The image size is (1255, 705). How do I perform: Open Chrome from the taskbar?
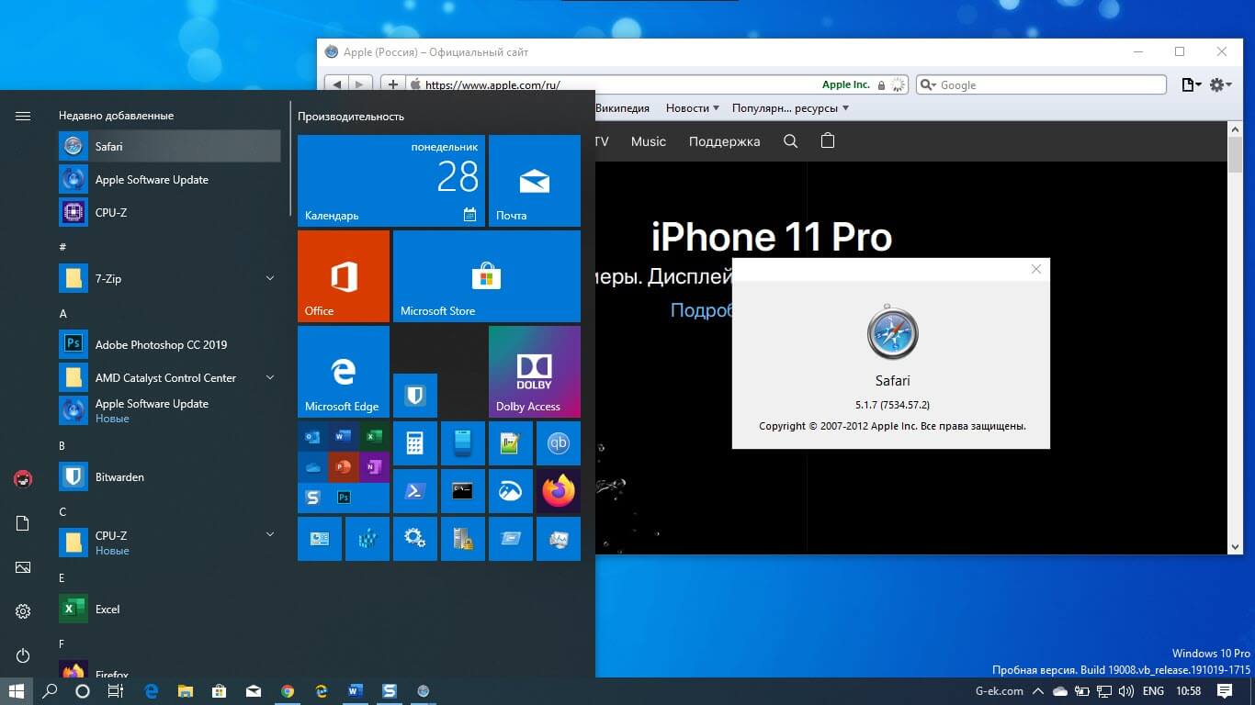(x=288, y=691)
